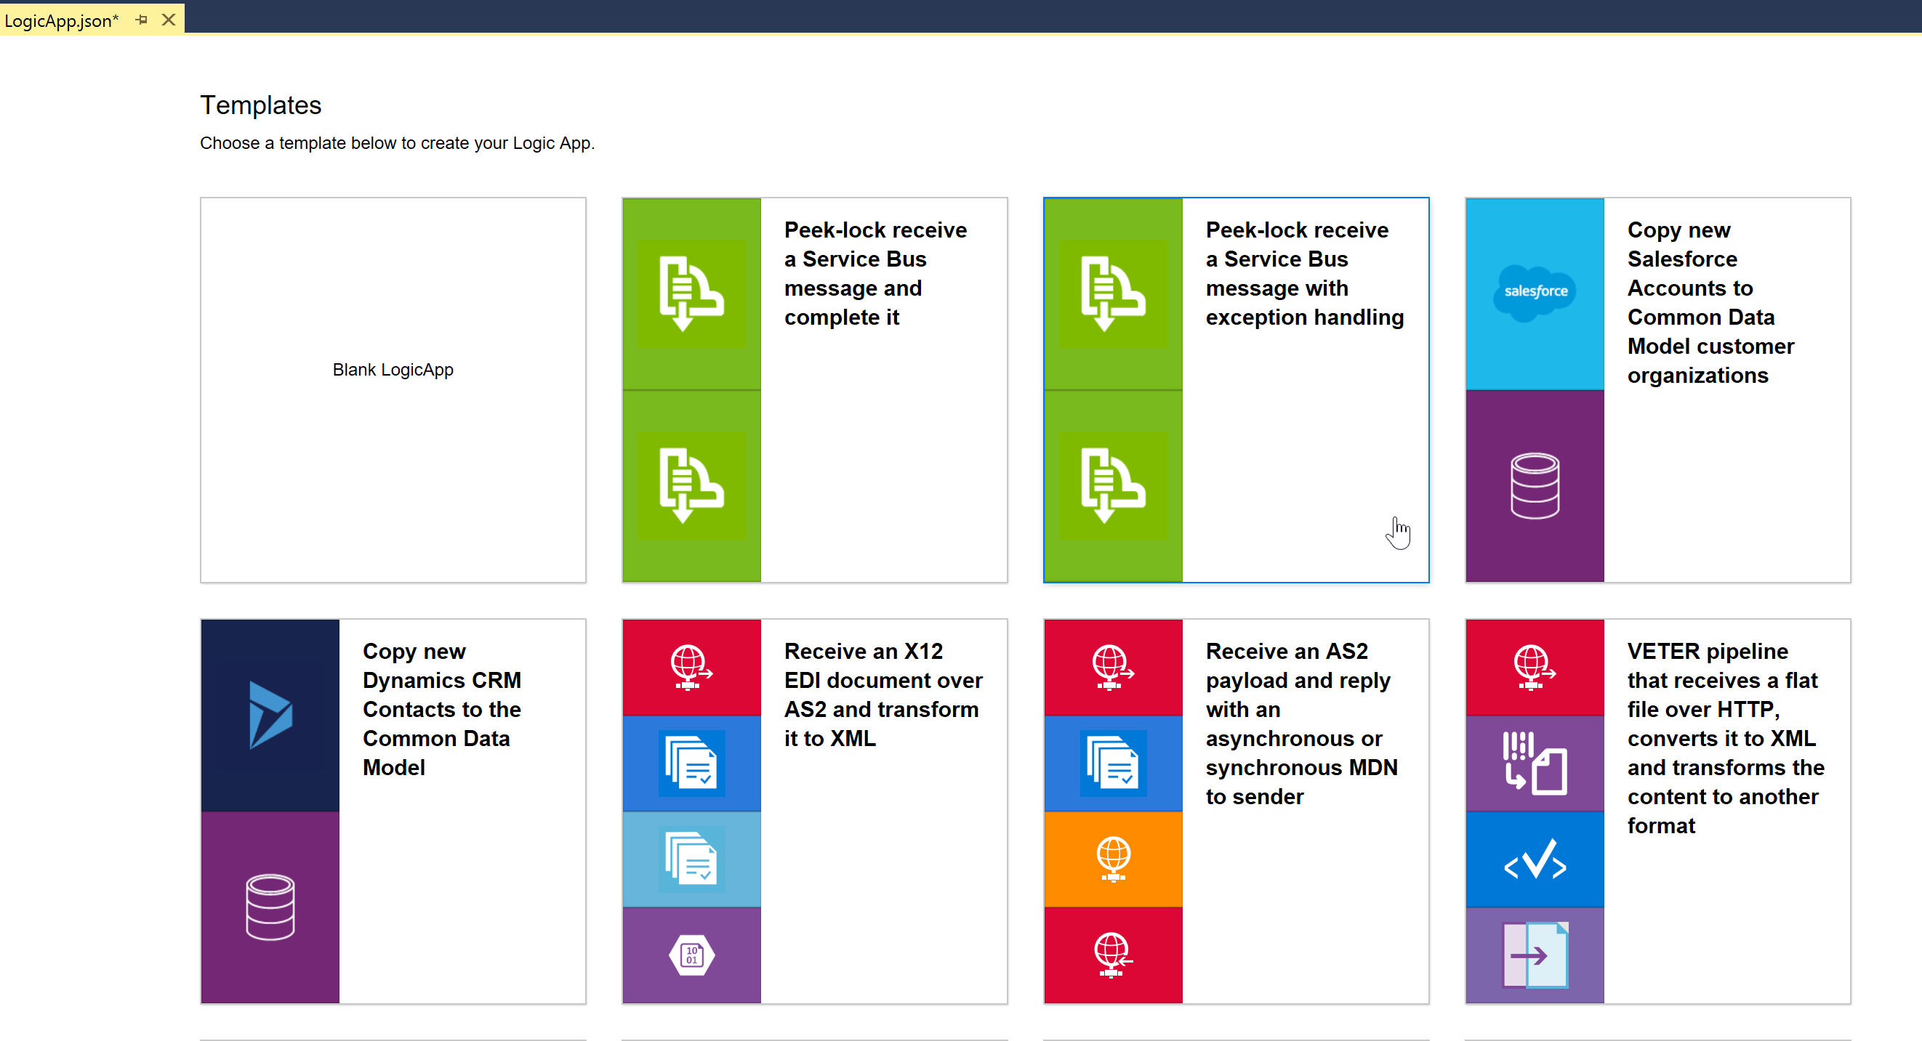This screenshot has height=1041, width=1922.
Task: Click lower Service Bus icon in 'complete it' card
Action: 691,486
